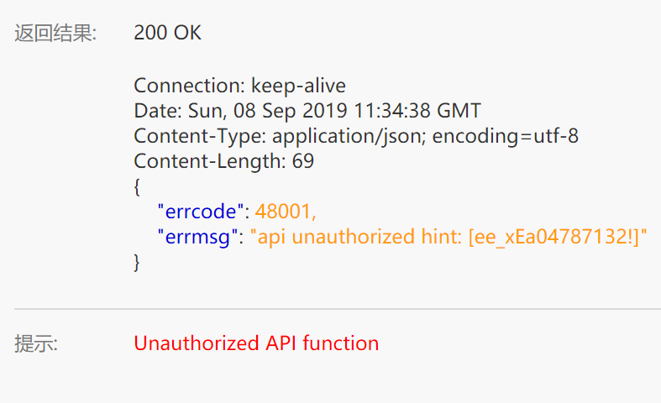Click the closing curly brace of JSON

coord(138,262)
